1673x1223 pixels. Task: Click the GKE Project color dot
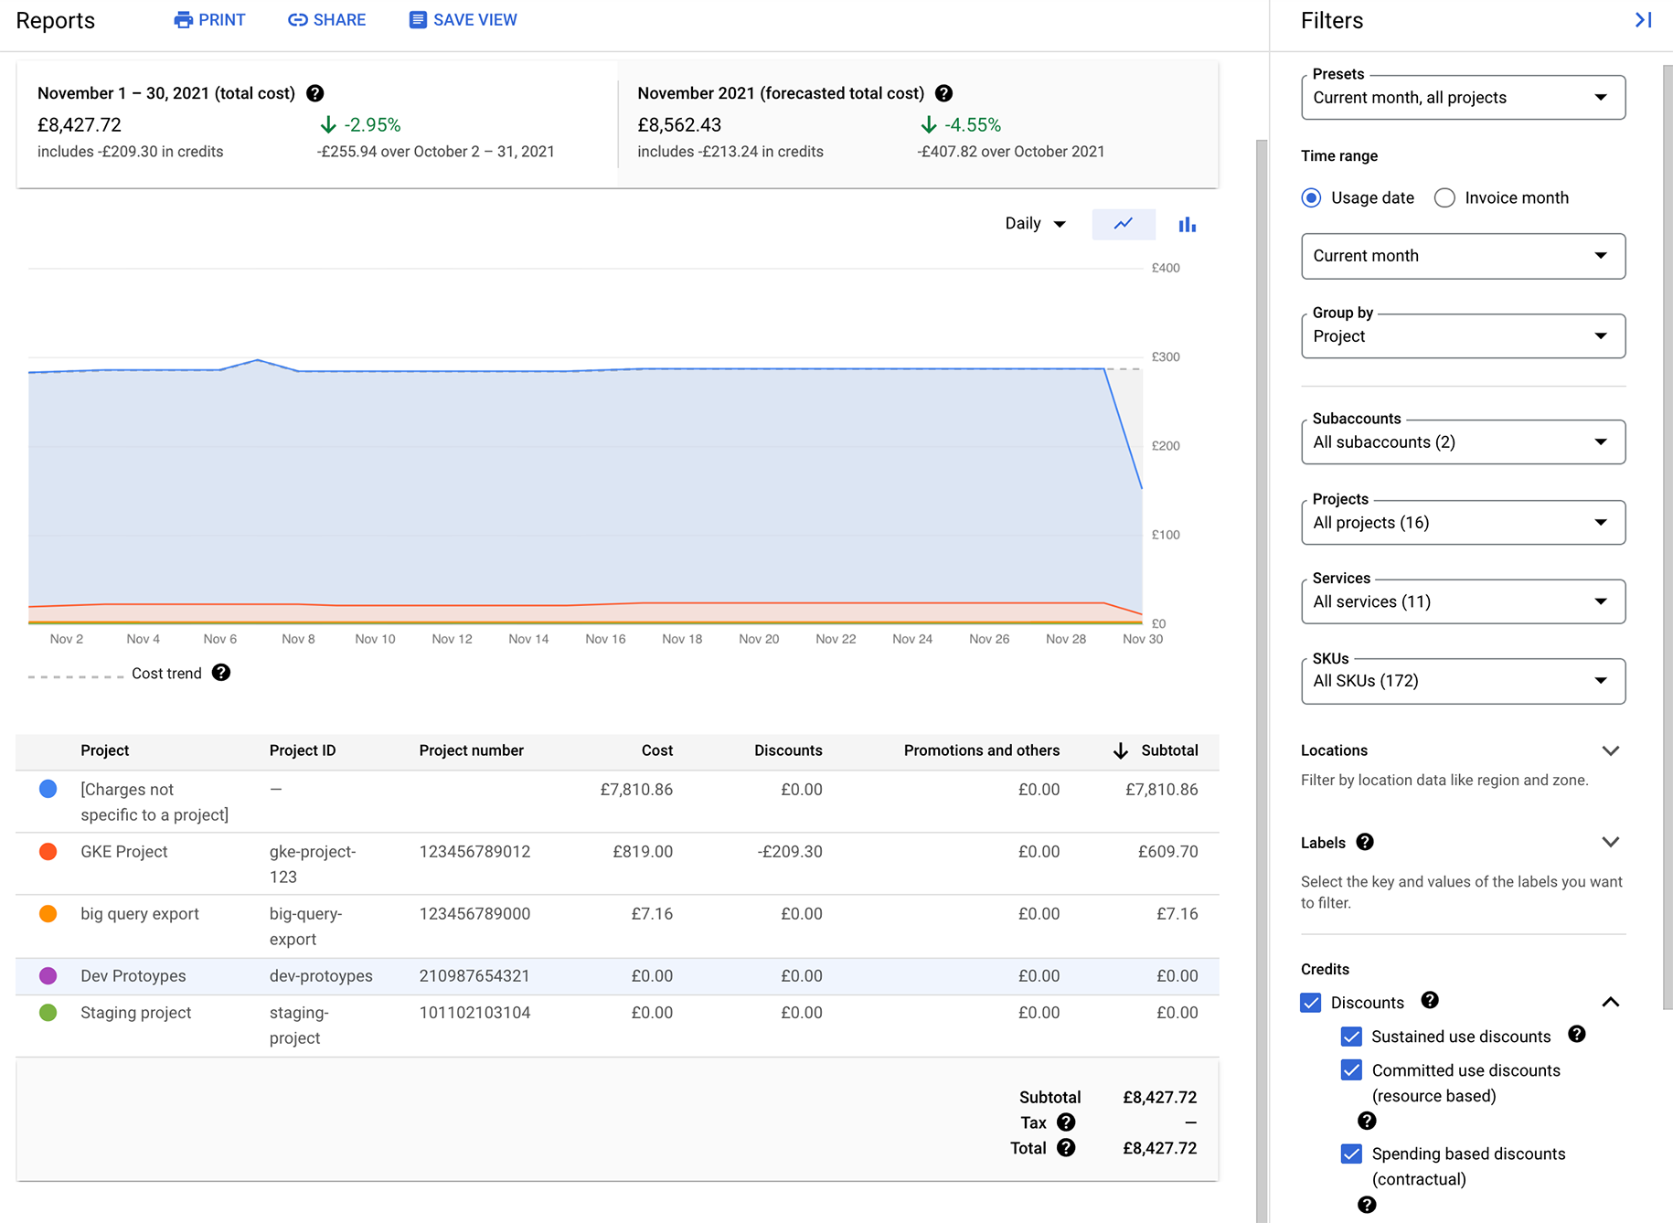tap(48, 851)
